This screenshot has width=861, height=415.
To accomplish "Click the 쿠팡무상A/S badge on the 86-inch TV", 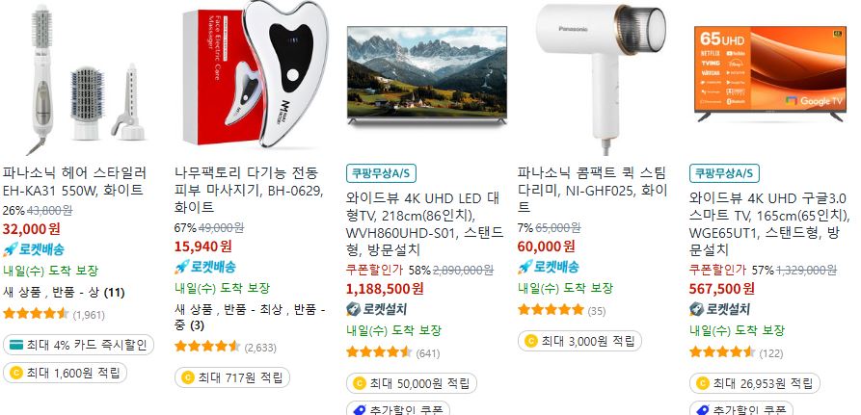I will pos(381,173).
